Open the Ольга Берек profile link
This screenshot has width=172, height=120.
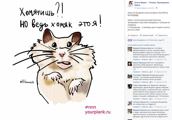140,3
